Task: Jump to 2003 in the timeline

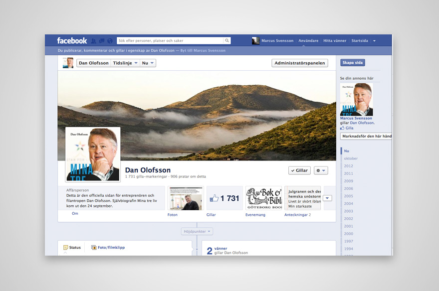Action: point(349,211)
